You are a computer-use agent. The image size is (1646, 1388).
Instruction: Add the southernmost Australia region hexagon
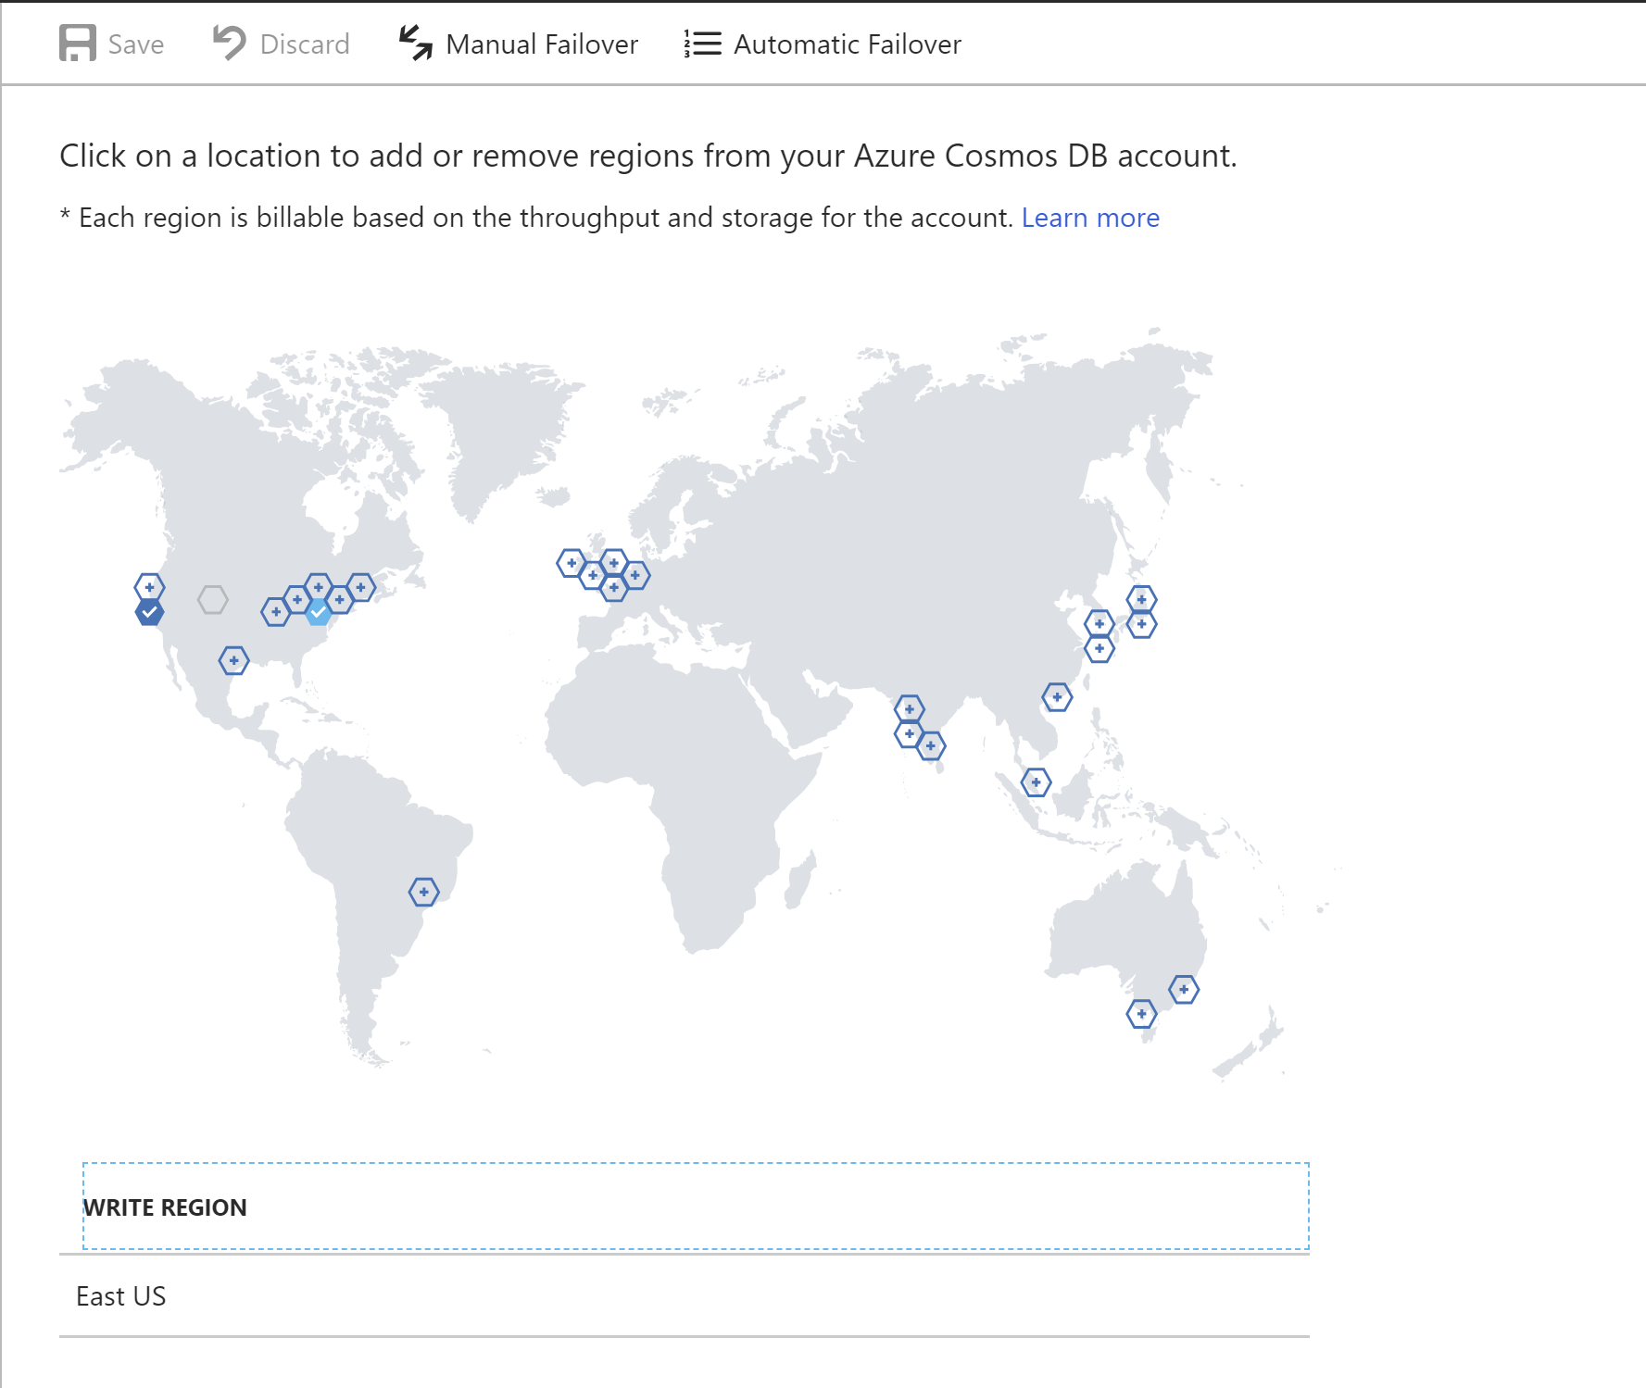point(1141,1014)
